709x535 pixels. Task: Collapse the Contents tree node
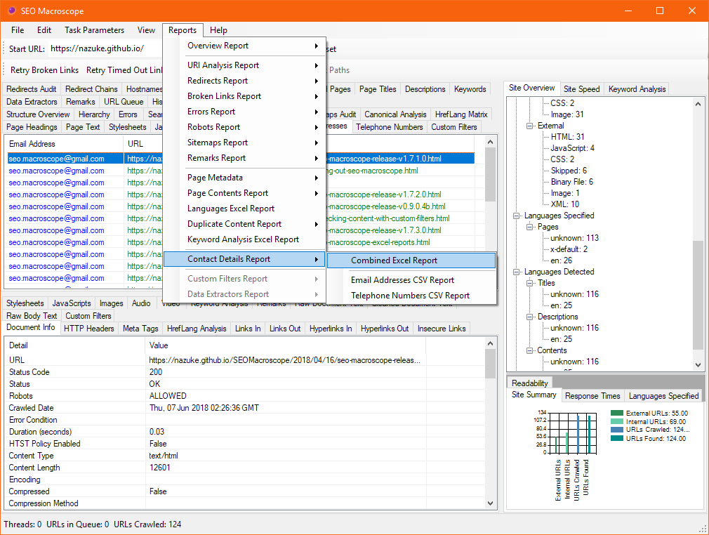(529, 350)
